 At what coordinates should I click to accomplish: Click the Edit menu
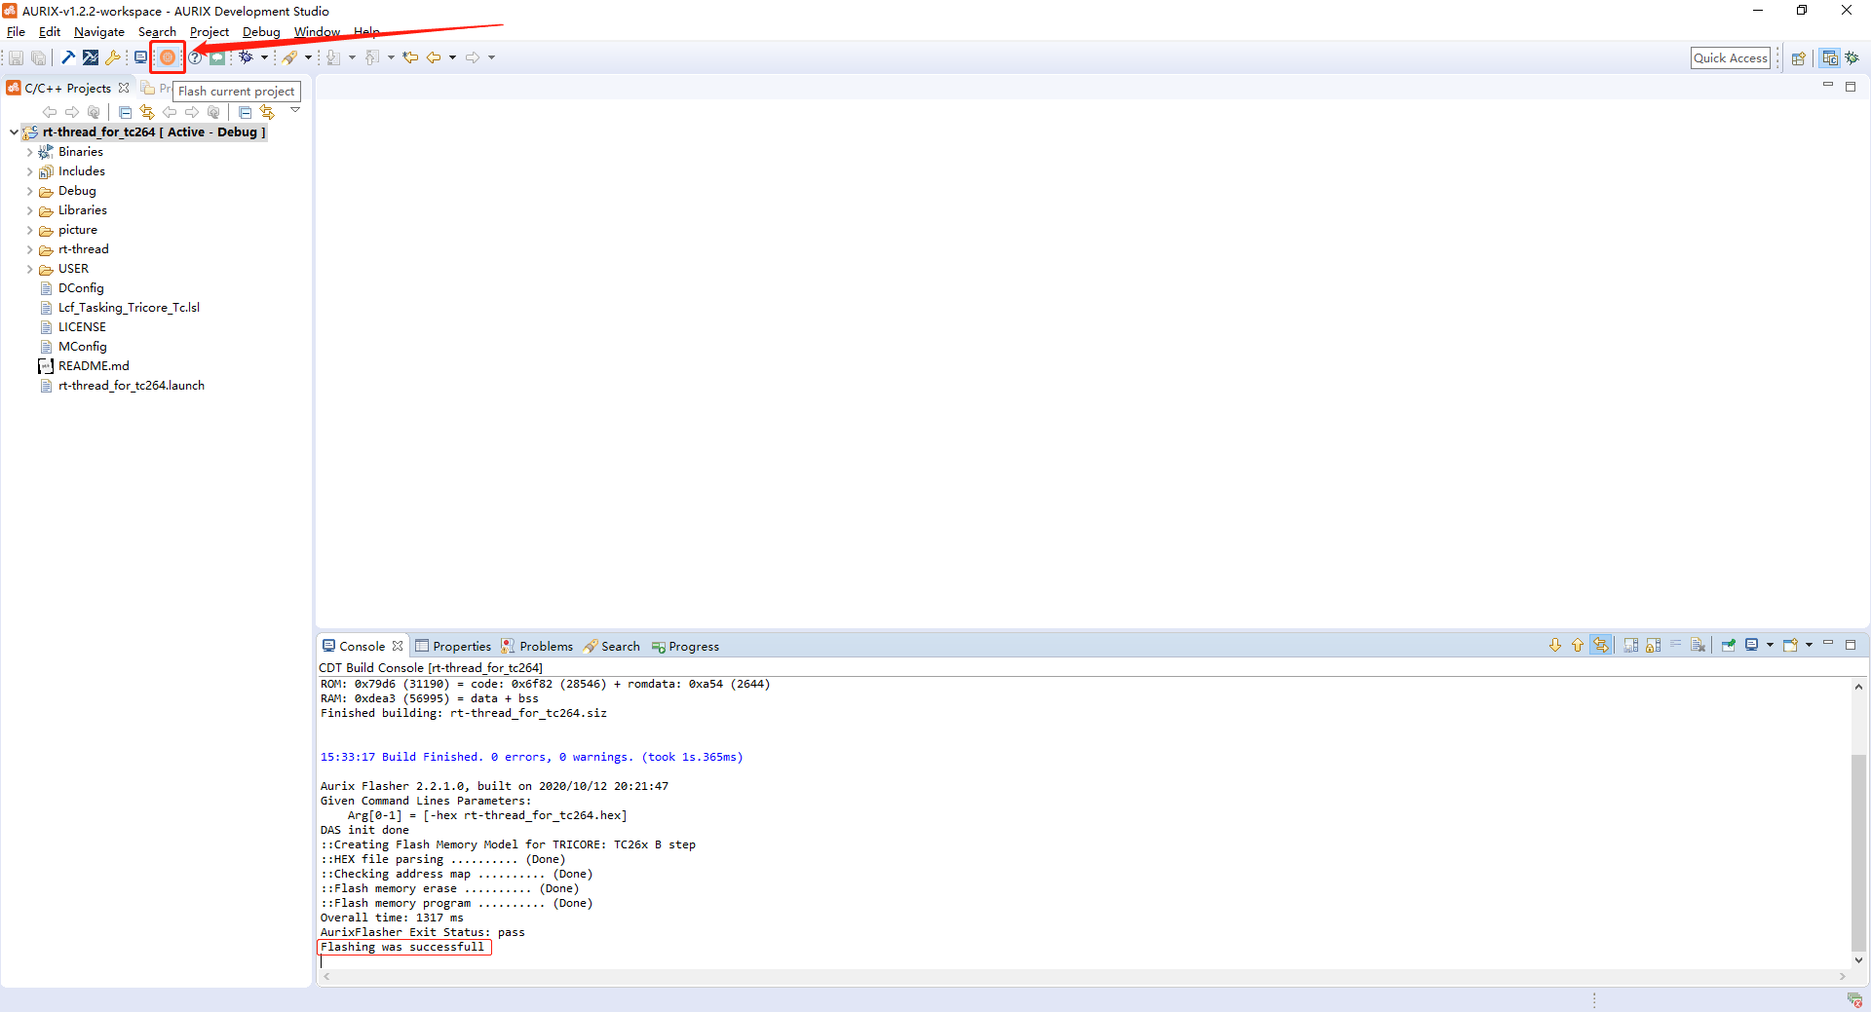tap(50, 32)
